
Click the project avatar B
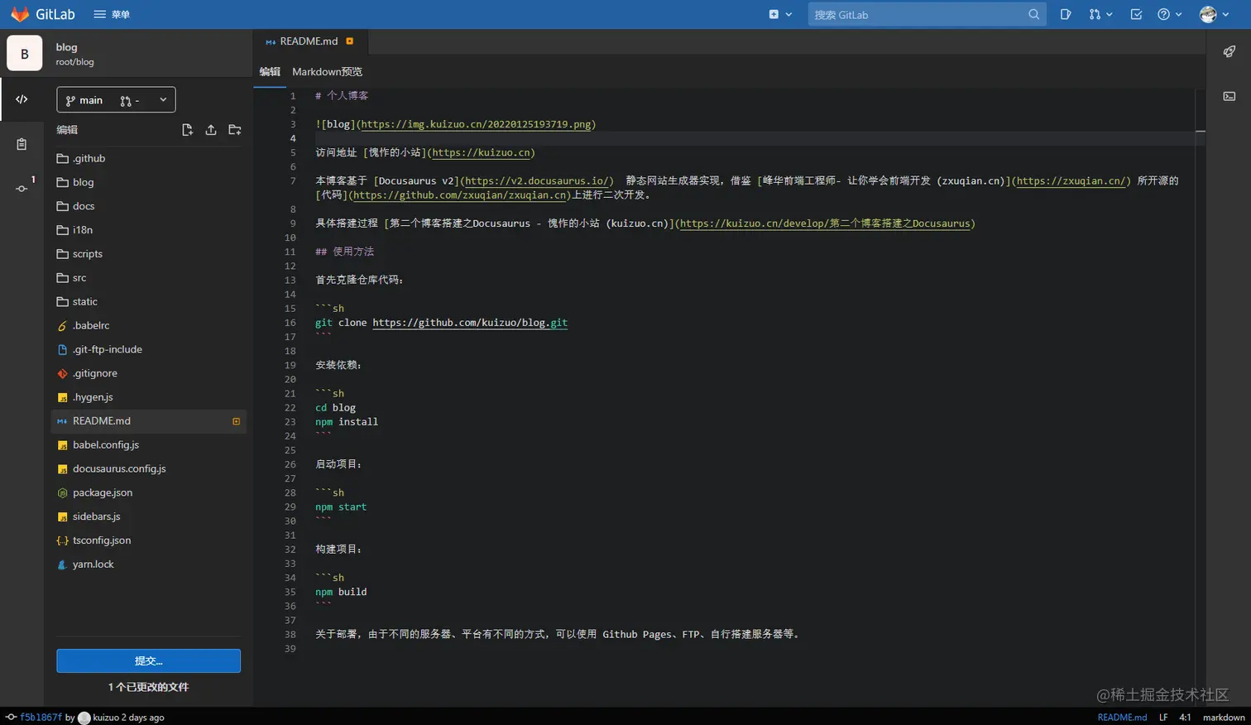coord(25,54)
